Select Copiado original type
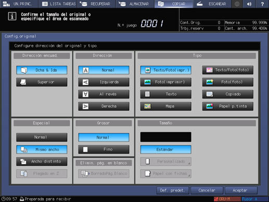The width and height of the screenshot is (269, 202). [x=228, y=94]
